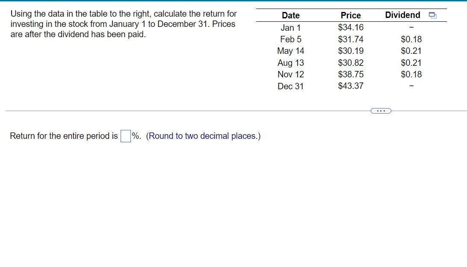The height and width of the screenshot is (267, 467).
Task: Click the $30.82 price value
Action: [x=351, y=63]
